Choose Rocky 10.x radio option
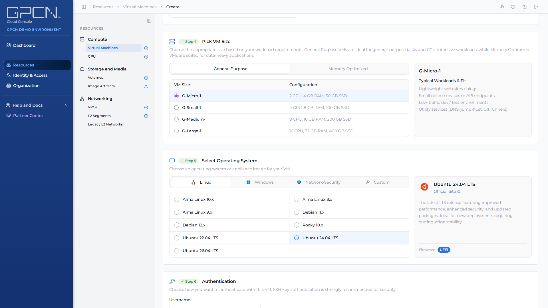Image resolution: width=548 pixels, height=308 pixels. pos(297,225)
